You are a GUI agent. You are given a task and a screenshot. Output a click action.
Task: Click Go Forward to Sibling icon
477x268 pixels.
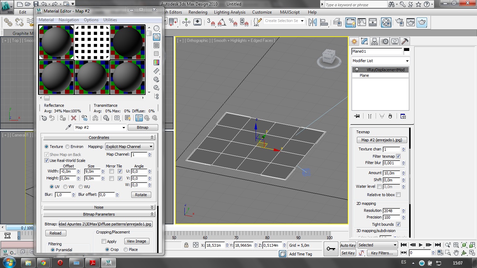coord(155,118)
